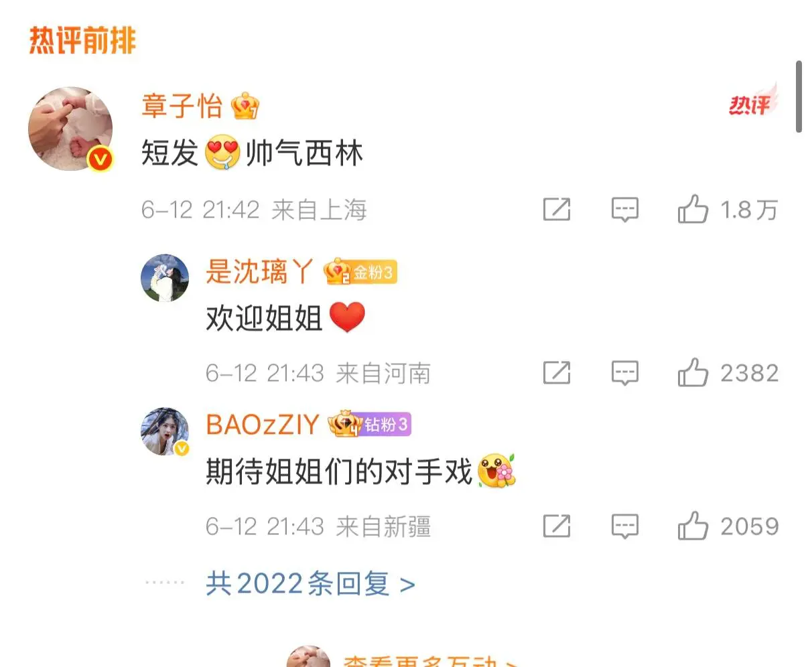Like 章子怡's comment with 1.8万 likes

coord(693,210)
